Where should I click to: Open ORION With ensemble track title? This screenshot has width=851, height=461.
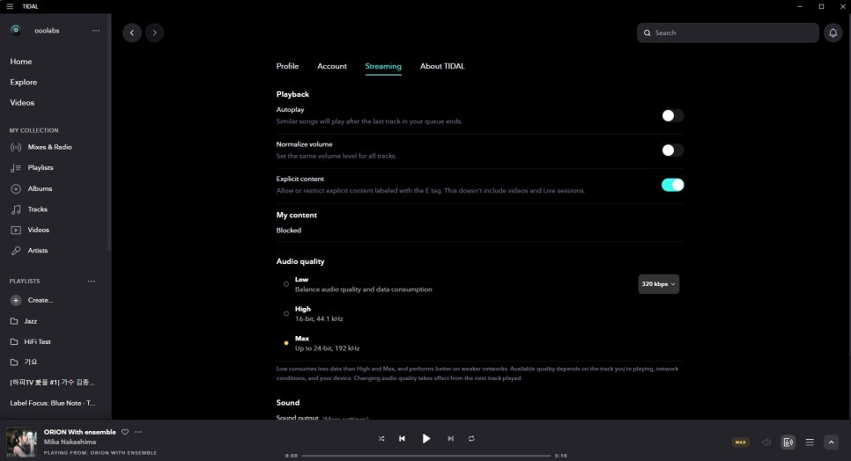(x=80, y=432)
